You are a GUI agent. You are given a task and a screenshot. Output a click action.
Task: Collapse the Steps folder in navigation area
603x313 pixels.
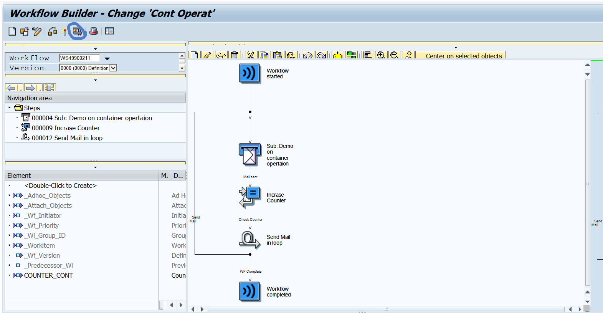point(10,108)
